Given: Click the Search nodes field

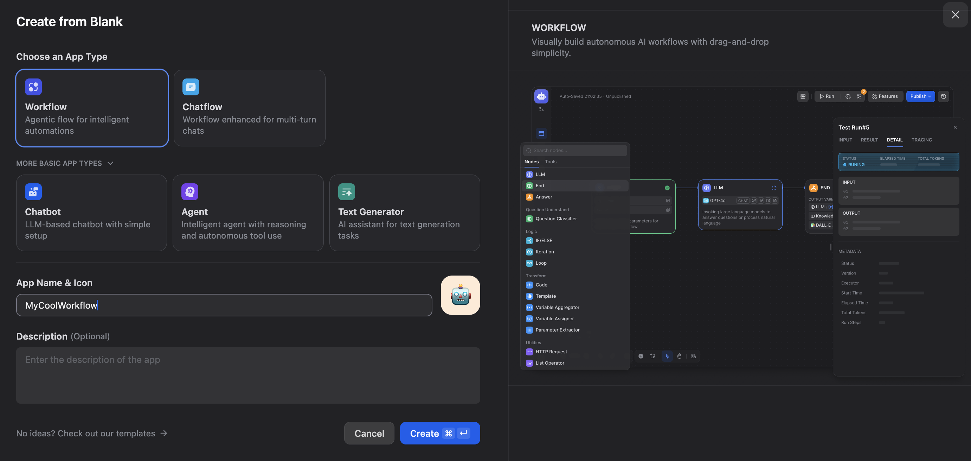Looking at the screenshot, I should pos(575,151).
